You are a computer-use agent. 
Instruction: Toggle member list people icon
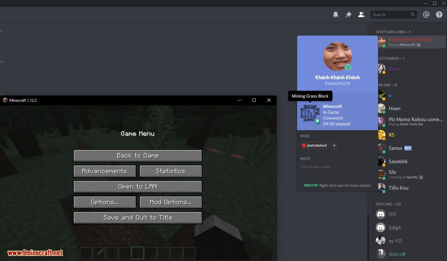[362, 15]
